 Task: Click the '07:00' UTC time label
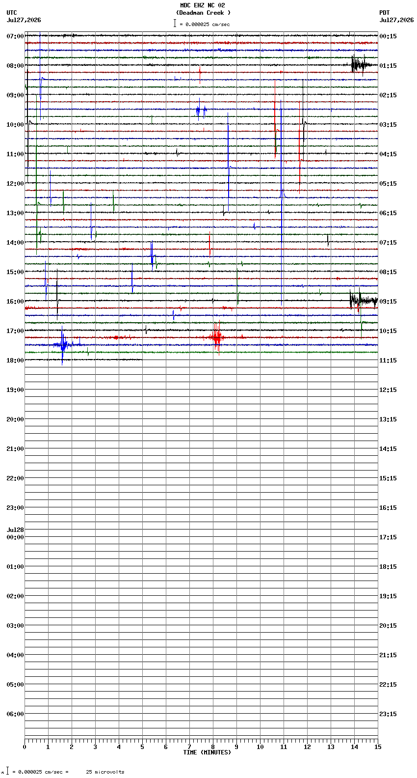click(15, 36)
